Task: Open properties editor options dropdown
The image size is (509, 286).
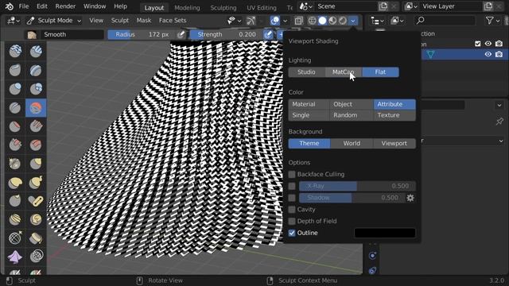Action: pyautogui.click(x=499, y=105)
